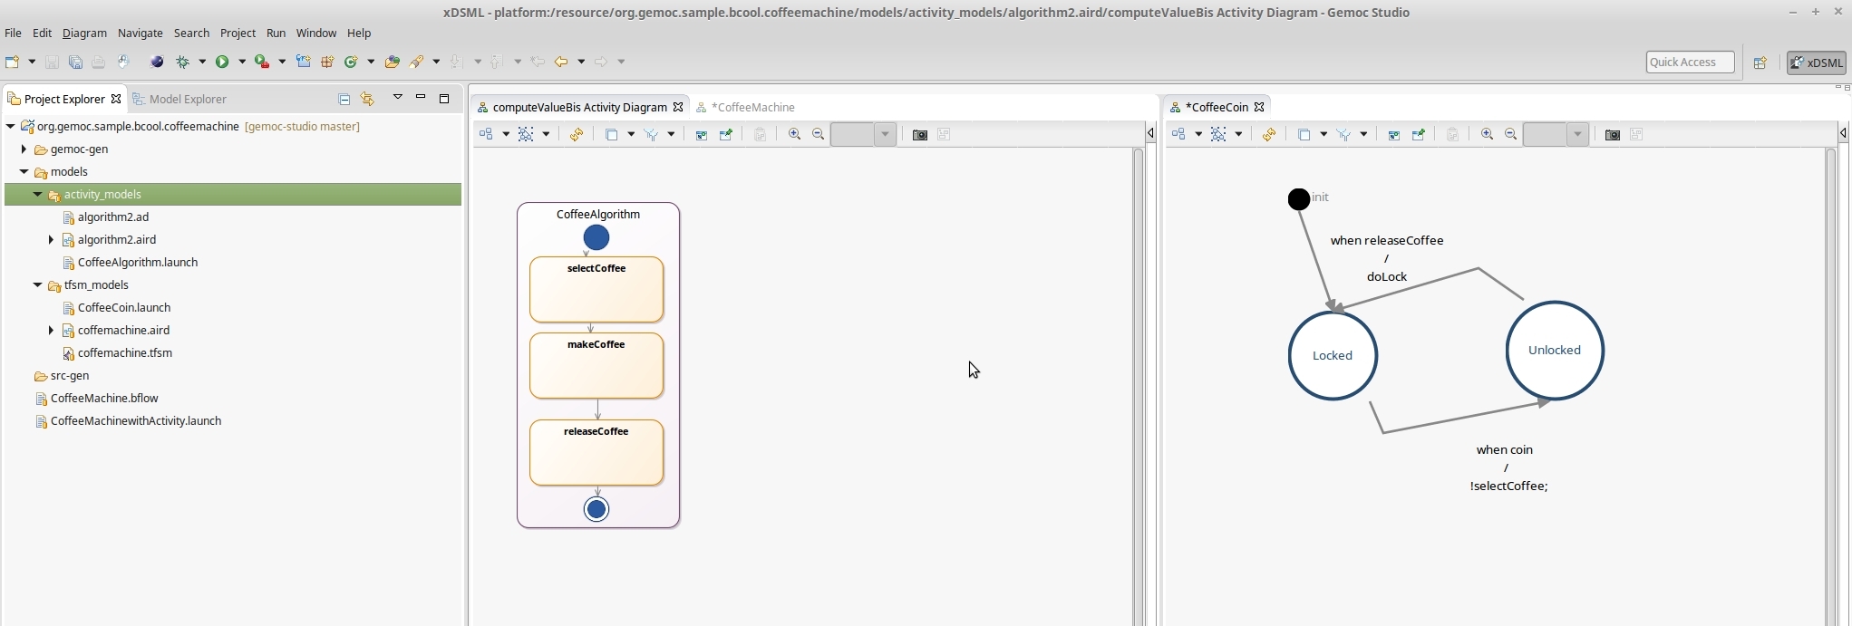Open the Diagram menu

(84, 33)
